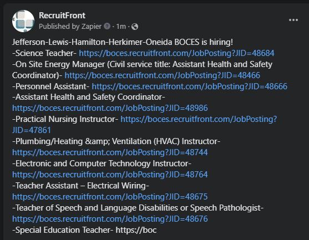Open Teacher Assistant Electrical Wiring link JID=48675
Viewport: 309px width, 240px height.
pyautogui.click(x=110, y=197)
